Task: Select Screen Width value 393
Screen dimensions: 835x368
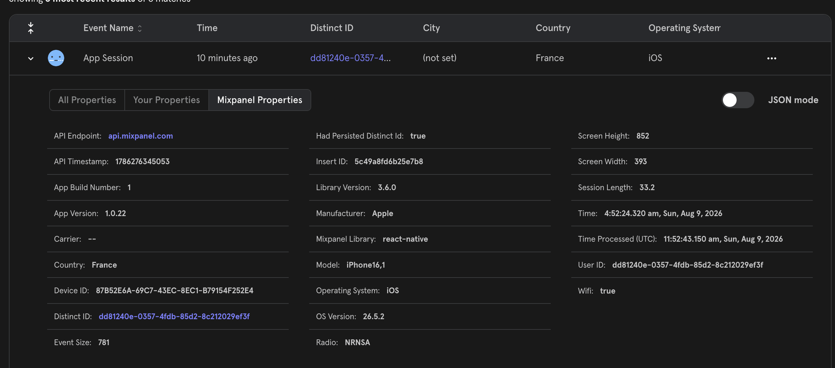Action: pos(641,161)
